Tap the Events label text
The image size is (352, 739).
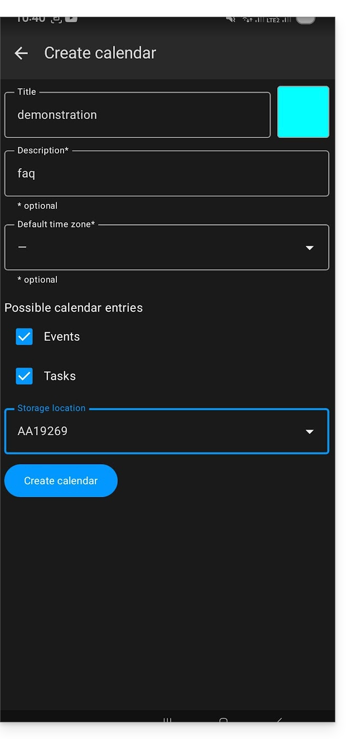coord(62,337)
